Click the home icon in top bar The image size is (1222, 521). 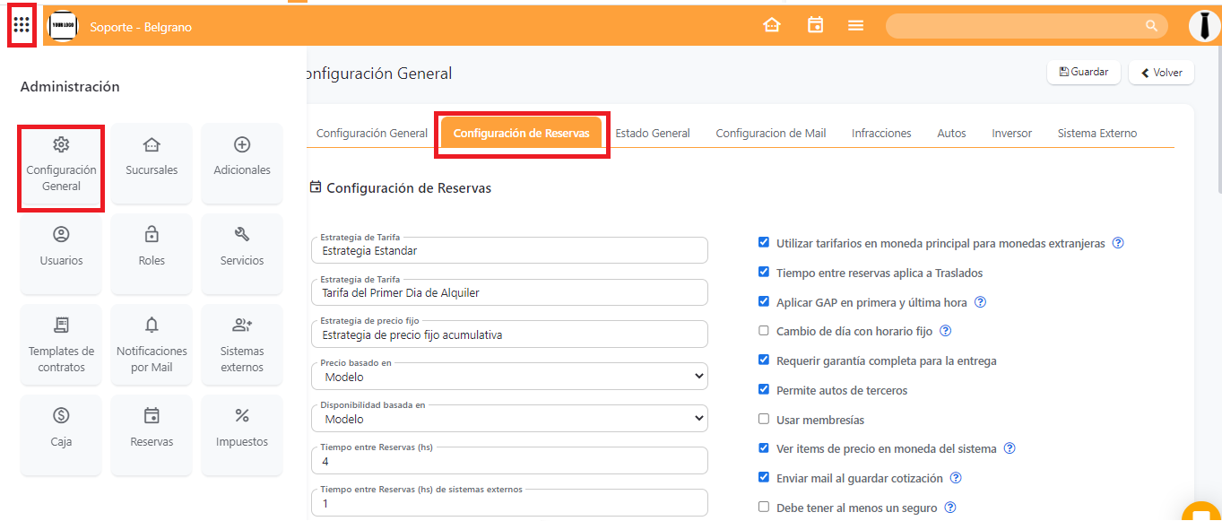point(772,25)
